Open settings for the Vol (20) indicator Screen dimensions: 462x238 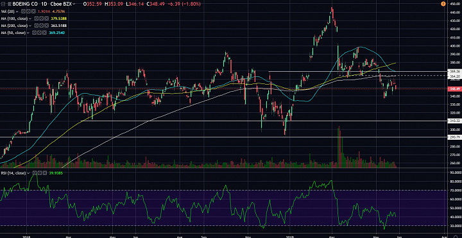coord(28,12)
